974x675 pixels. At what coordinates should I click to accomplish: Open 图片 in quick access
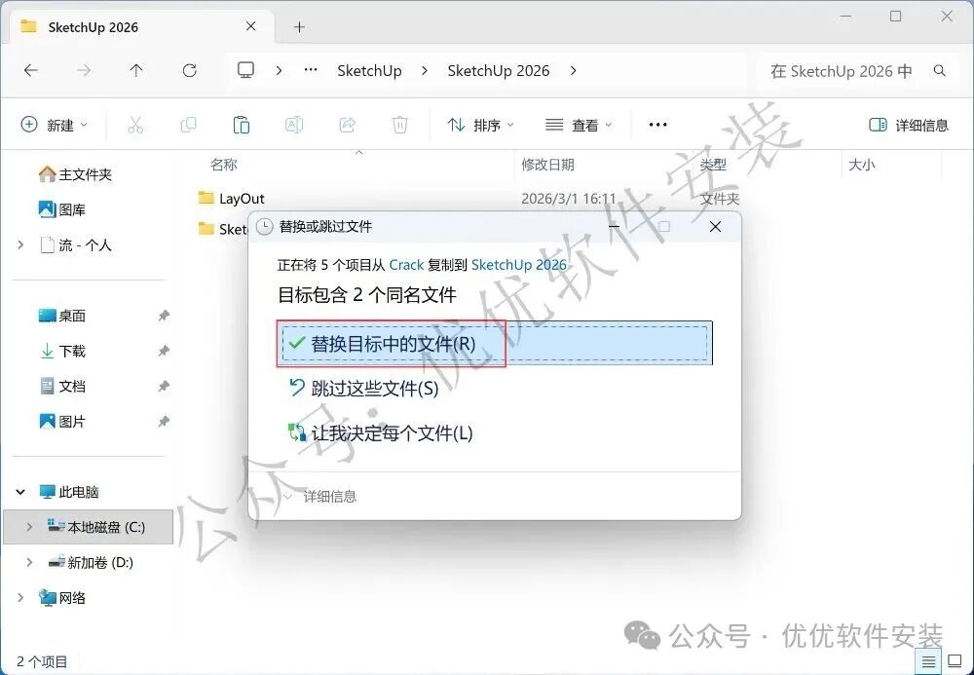[62, 422]
